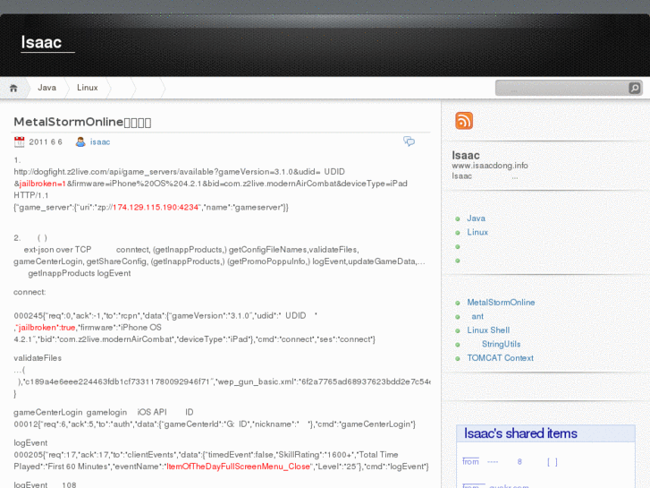Open the isaac author link
Image resolution: width=650 pixels, height=488 pixels.
pyautogui.click(x=100, y=142)
